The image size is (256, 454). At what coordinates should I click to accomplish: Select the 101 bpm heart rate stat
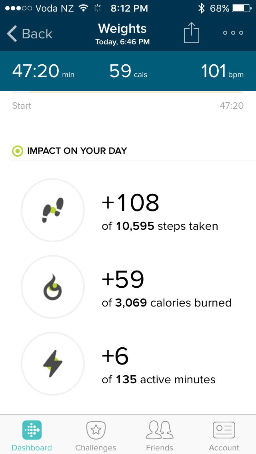coord(222,71)
